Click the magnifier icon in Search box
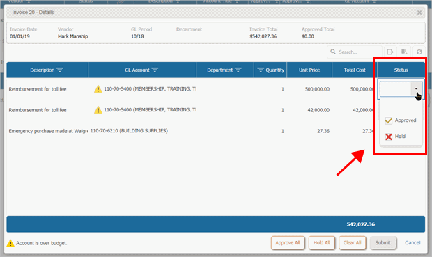 click(333, 52)
